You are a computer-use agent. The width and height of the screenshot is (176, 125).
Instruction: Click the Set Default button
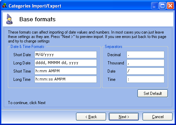(x=152, y=93)
